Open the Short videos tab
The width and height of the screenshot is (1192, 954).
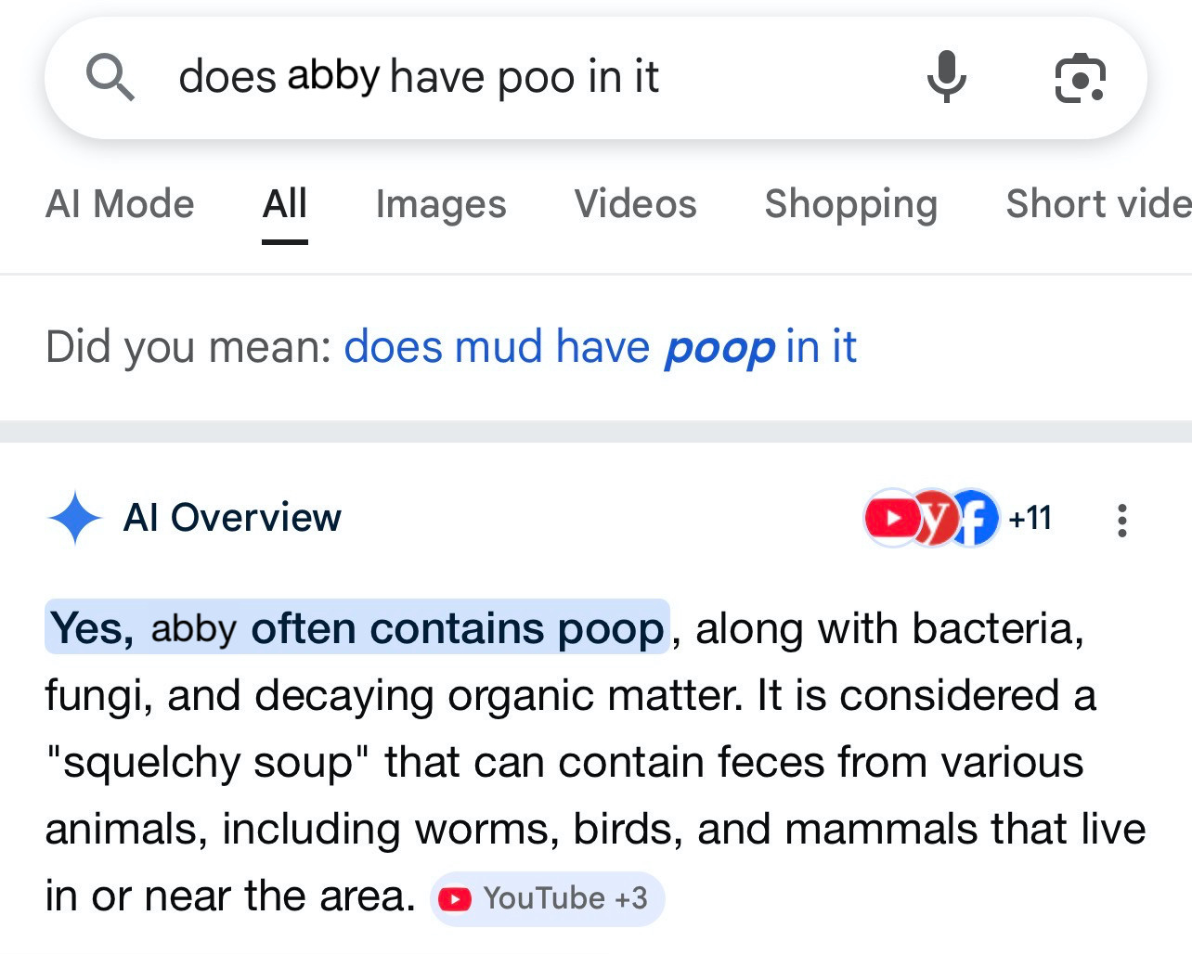click(x=1097, y=204)
